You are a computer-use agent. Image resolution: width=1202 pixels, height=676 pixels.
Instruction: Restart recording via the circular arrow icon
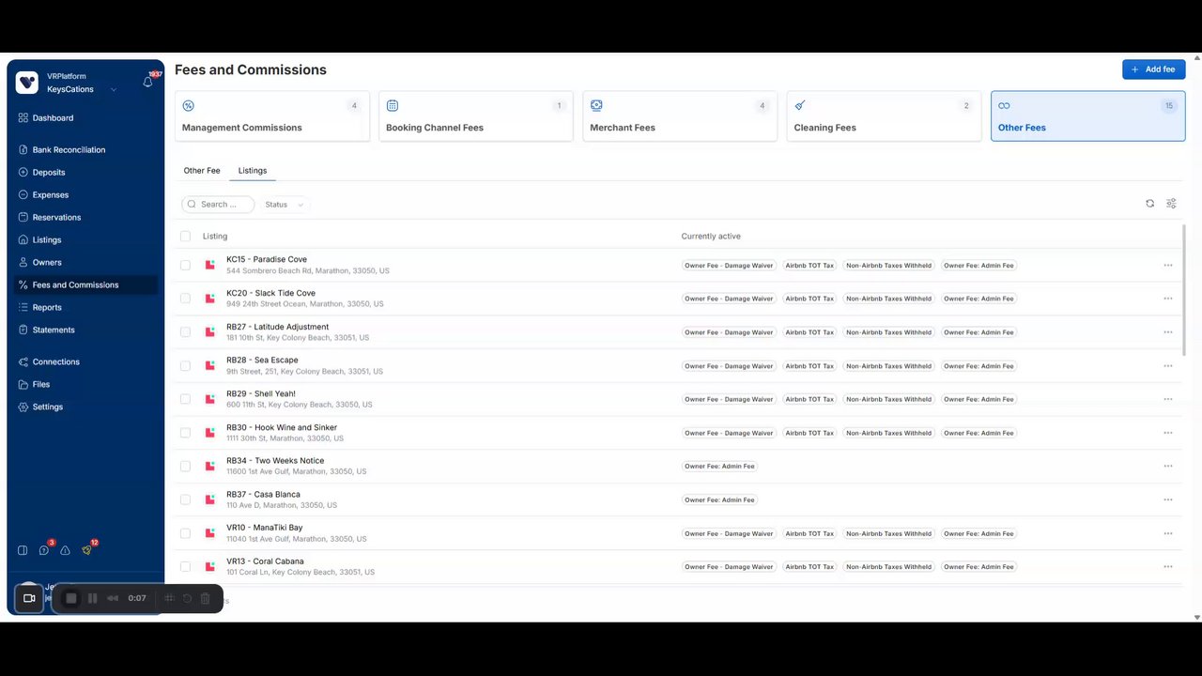pyautogui.click(x=187, y=598)
